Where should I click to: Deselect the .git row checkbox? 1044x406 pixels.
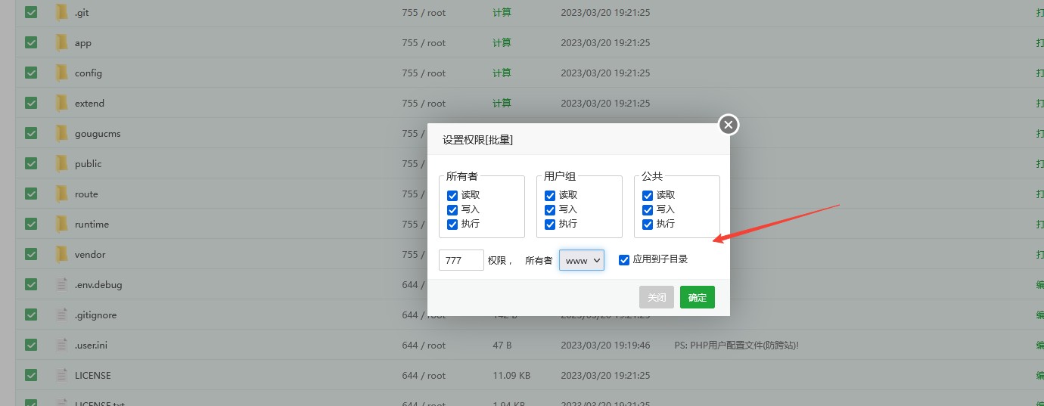31,12
